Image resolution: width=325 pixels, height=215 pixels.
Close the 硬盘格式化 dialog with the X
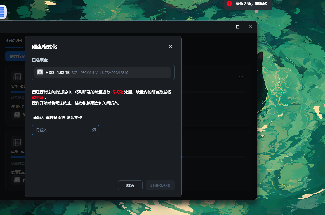(x=171, y=46)
